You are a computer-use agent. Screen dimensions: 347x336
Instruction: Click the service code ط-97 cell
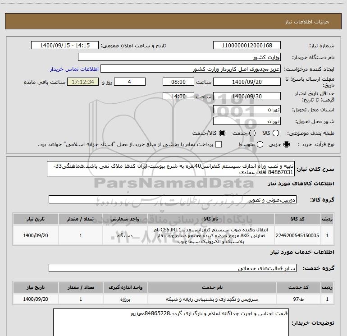[298, 299]
